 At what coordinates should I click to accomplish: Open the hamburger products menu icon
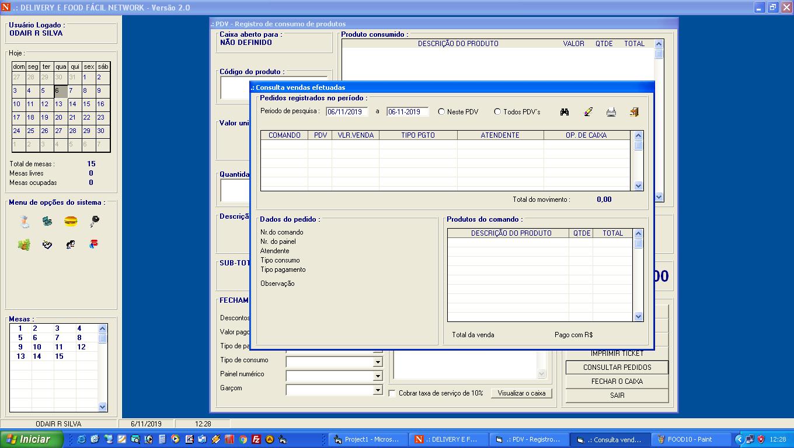71,222
